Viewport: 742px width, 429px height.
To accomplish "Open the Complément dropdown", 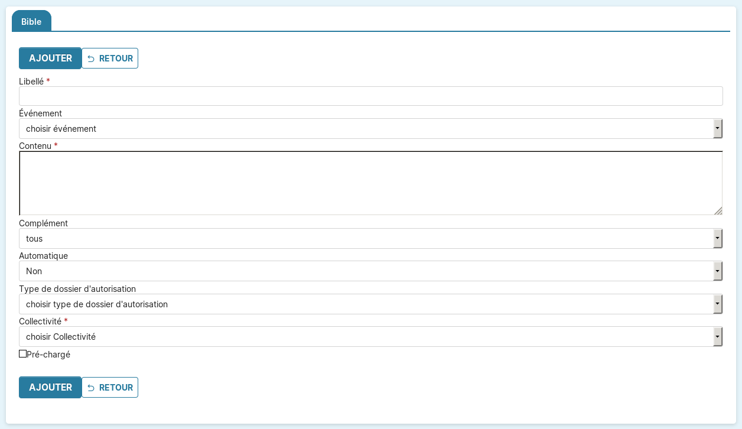I will pyautogui.click(x=365, y=239).
